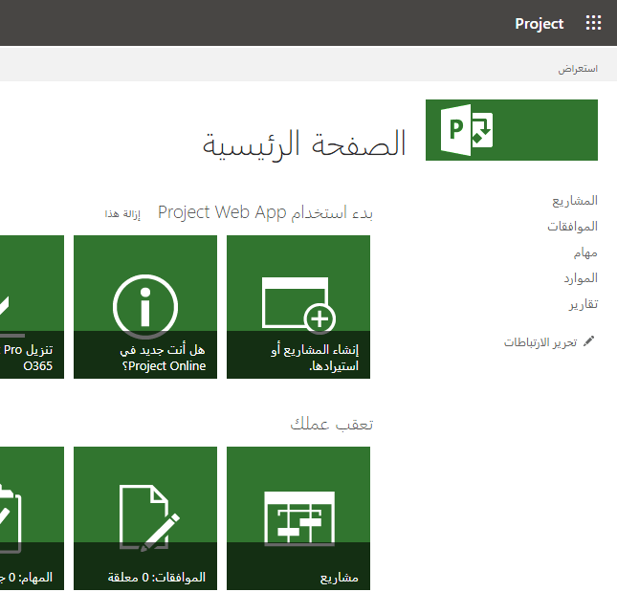Click the Project logo banner
This screenshot has width=617, height=592.
click(x=512, y=130)
